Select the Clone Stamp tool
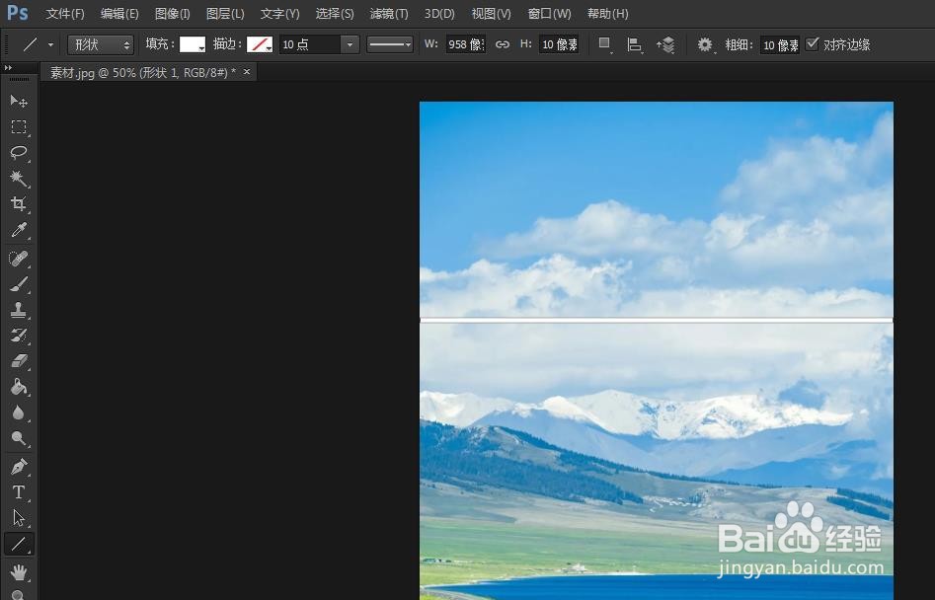 click(x=20, y=310)
